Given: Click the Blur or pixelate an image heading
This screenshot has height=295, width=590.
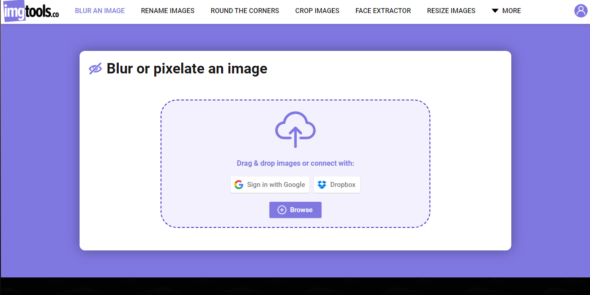Looking at the screenshot, I should pyautogui.click(x=187, y=68).
